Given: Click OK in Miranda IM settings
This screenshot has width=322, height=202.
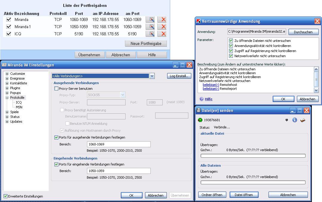Looking at the screenshot, I should [x=132, y=195].
